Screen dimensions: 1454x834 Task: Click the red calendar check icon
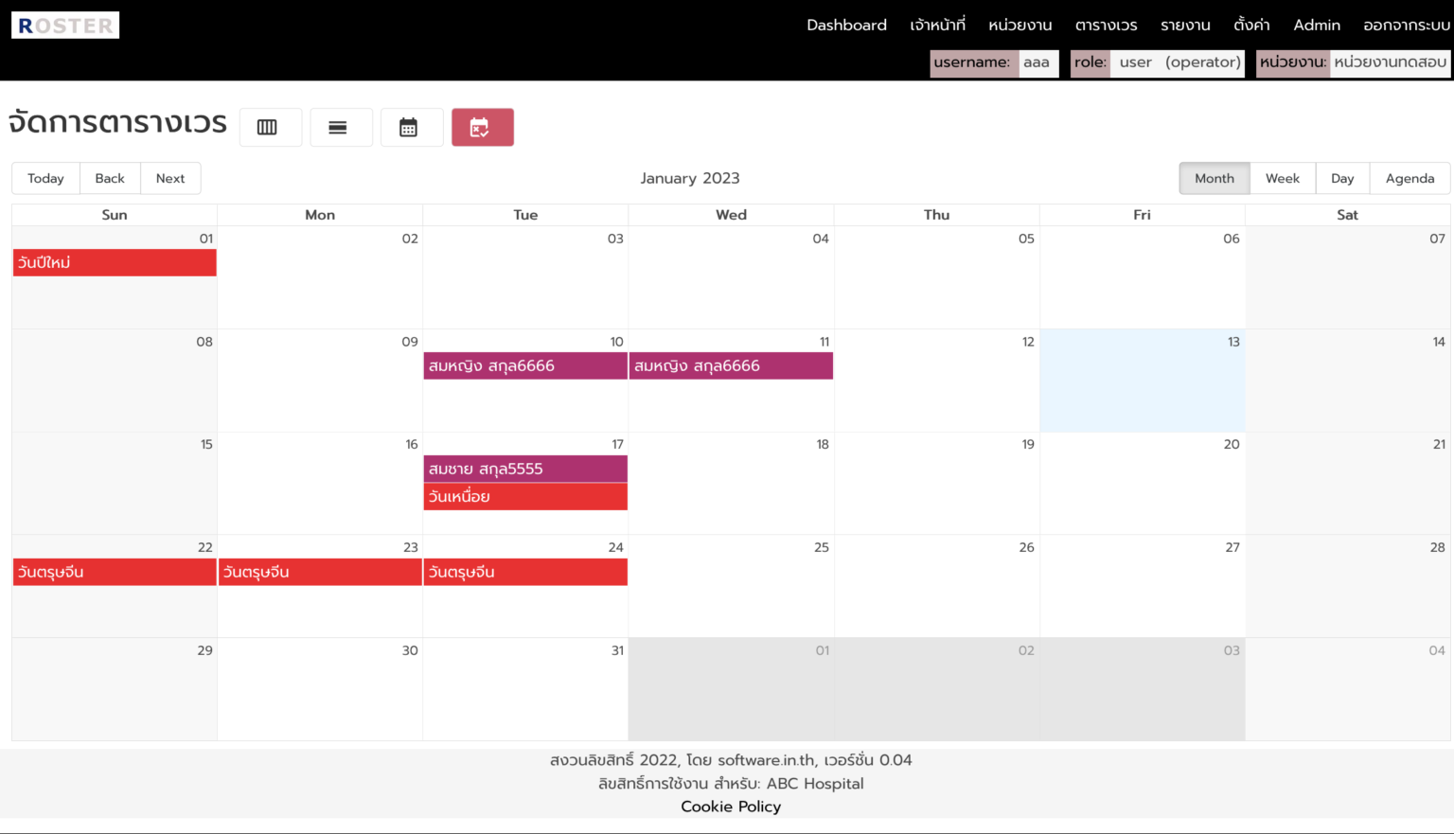point(482,128)
